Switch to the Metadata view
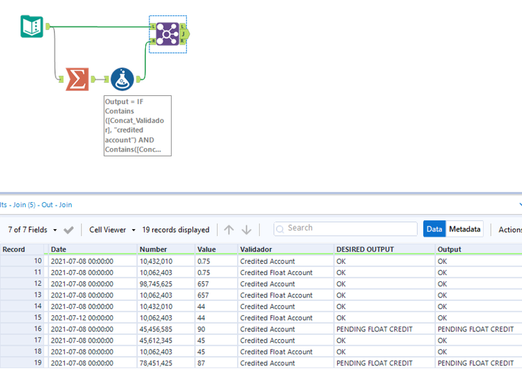This screenshot has width=522, height=371. (x=464, y=229)
